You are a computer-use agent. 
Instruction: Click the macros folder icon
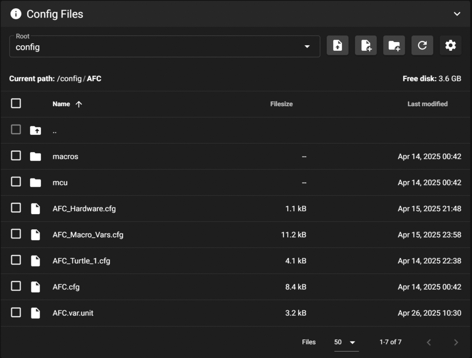35,156
